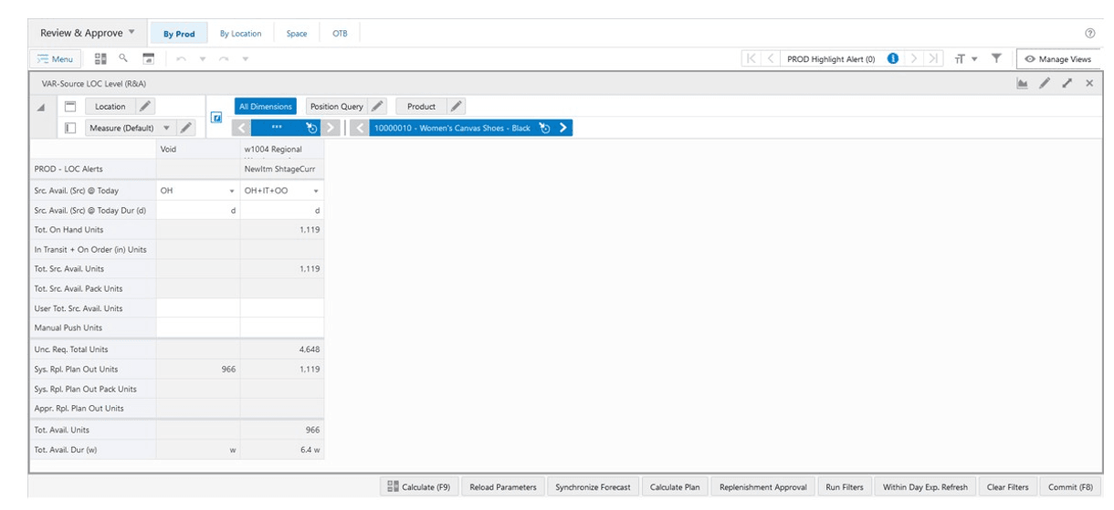Edit Measure with pencil icon
The height and width of the screenshot is (510, 1114).
185,127
